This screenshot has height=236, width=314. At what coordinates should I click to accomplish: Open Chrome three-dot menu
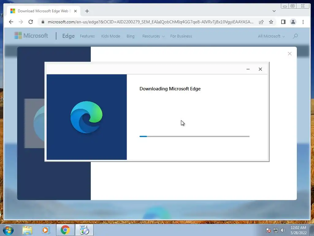pyautogui.click(x=303, y=22)
